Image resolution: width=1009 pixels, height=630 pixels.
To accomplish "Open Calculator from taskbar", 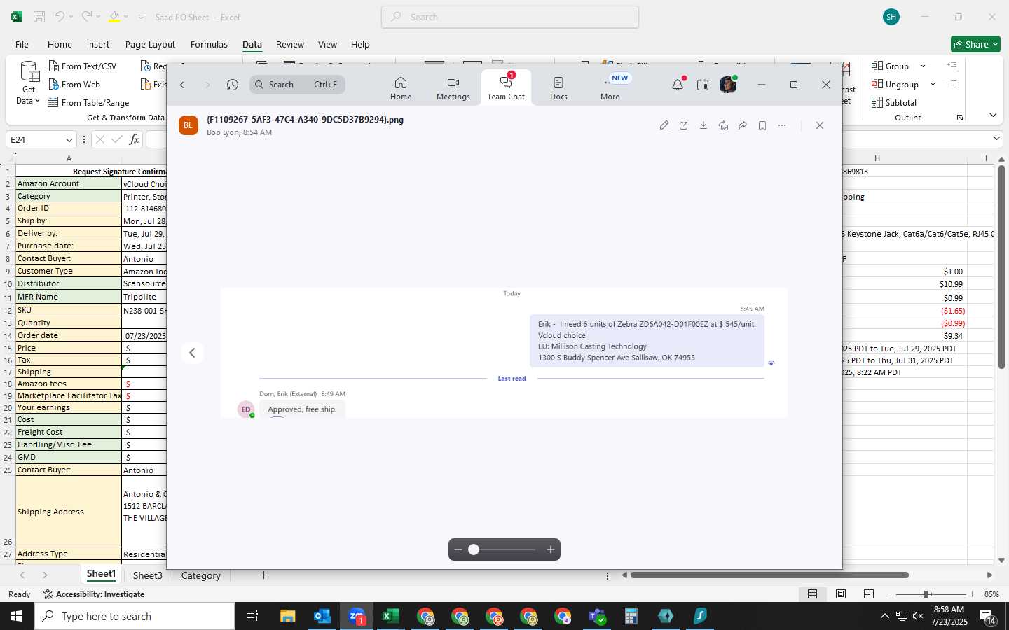I will 631,616.
